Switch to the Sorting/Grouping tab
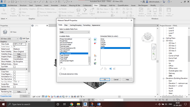This screenshot has height=107, width=190. point(76,25)
